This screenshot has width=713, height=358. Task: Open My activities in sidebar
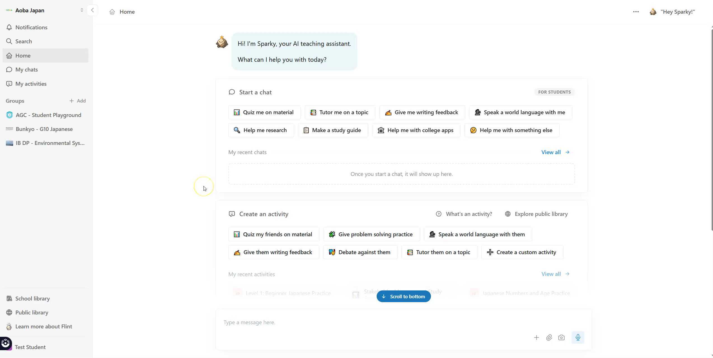pos(31,84)
